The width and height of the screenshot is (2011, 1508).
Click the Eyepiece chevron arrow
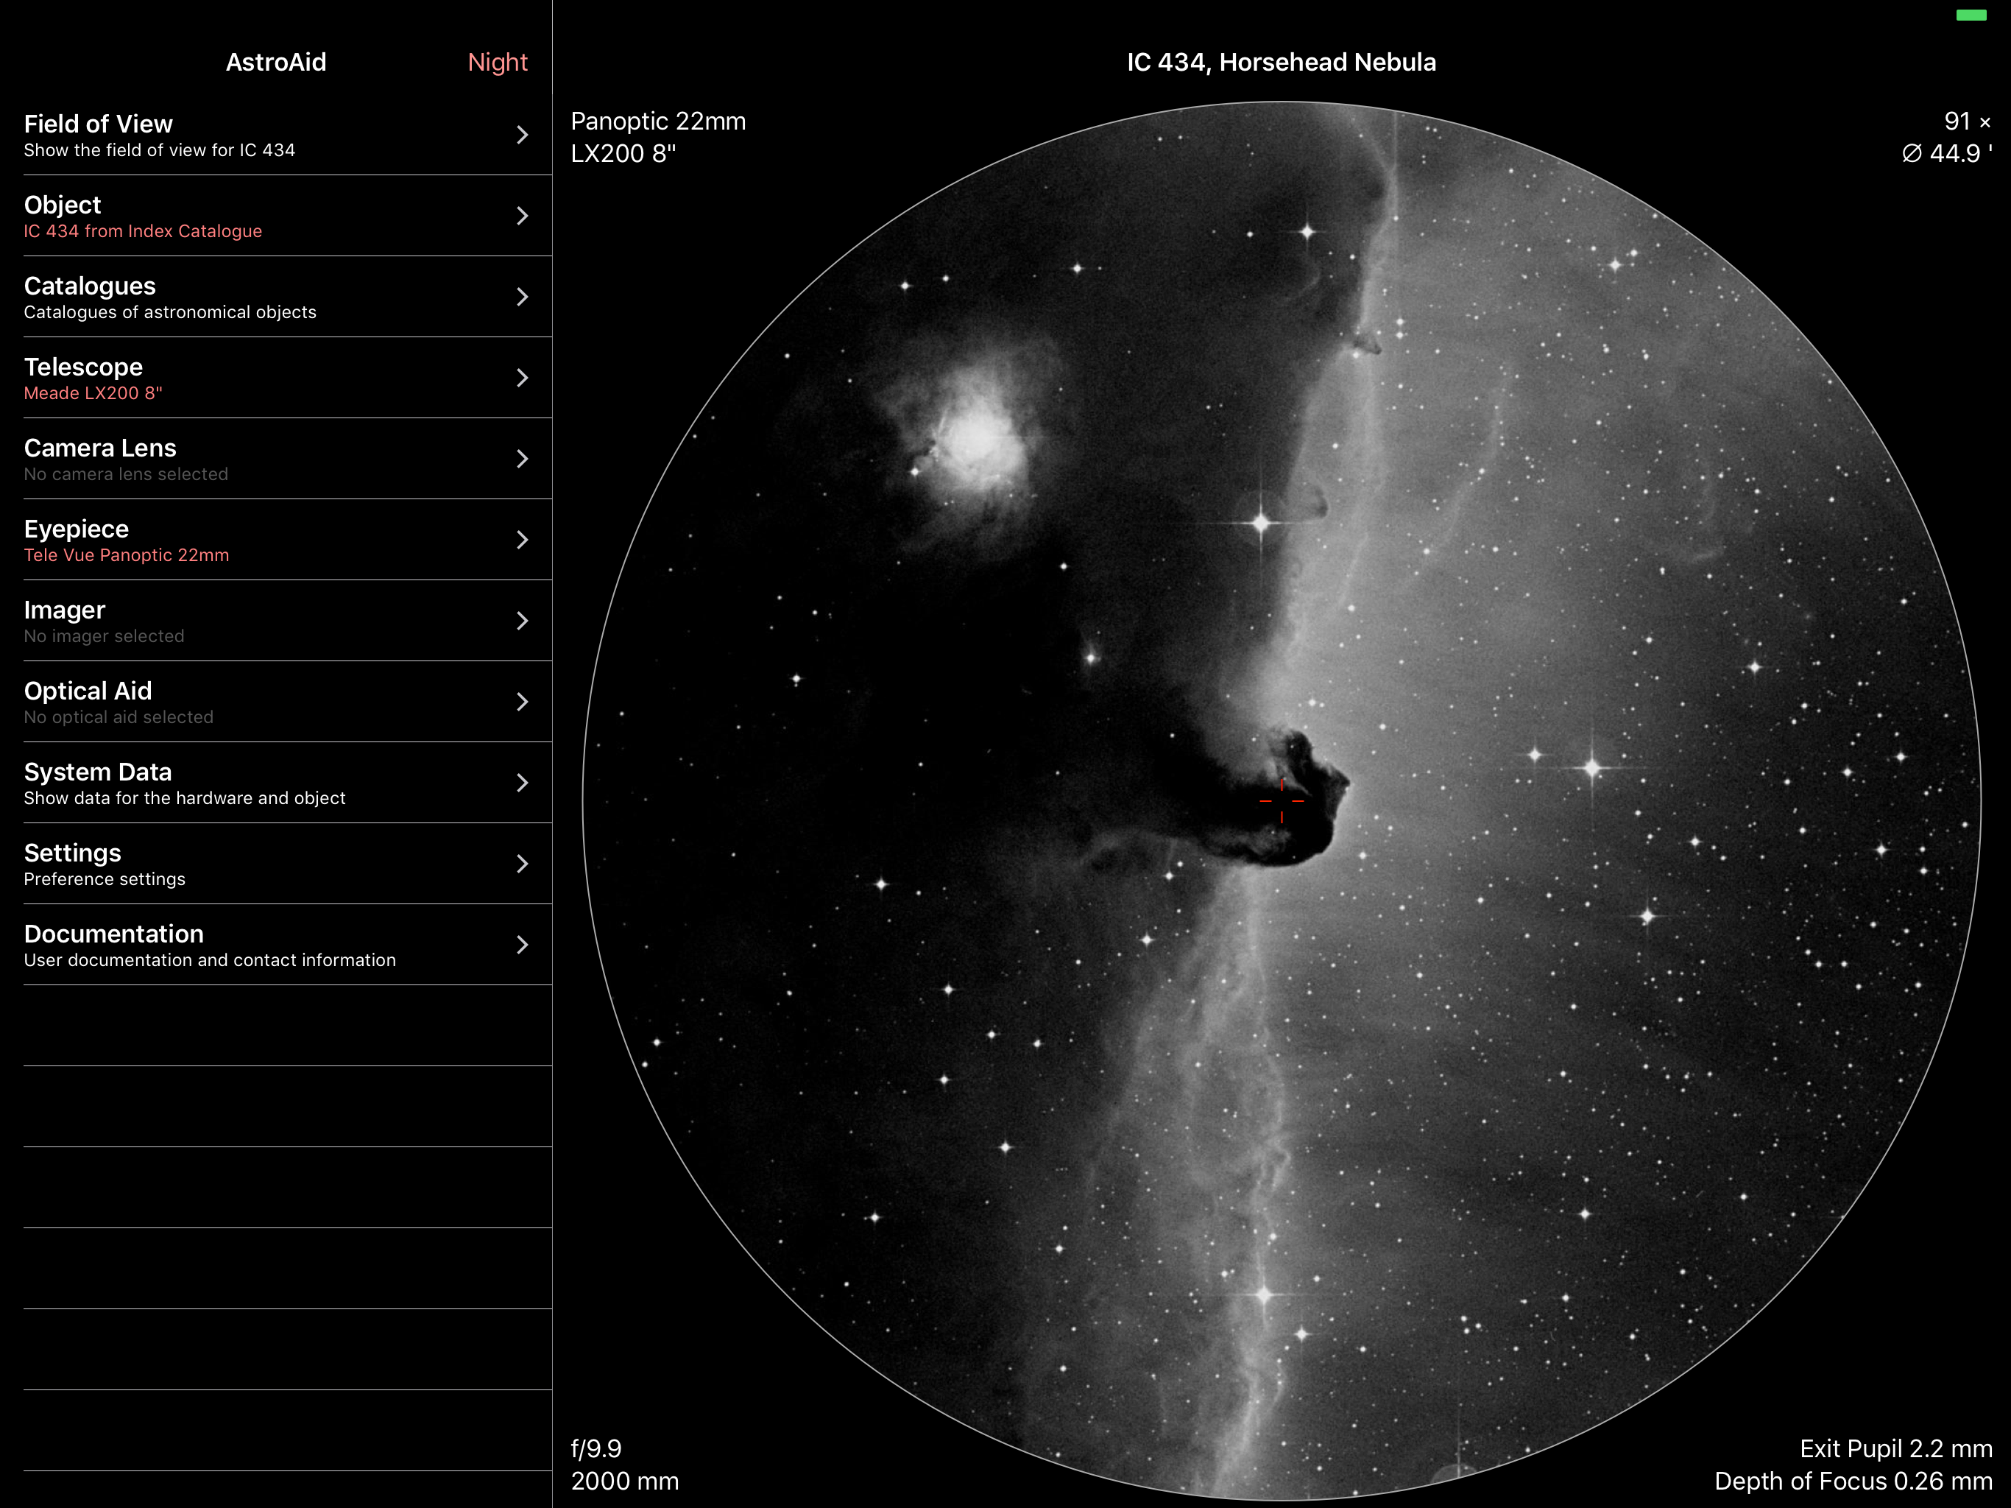pos(522,539)
